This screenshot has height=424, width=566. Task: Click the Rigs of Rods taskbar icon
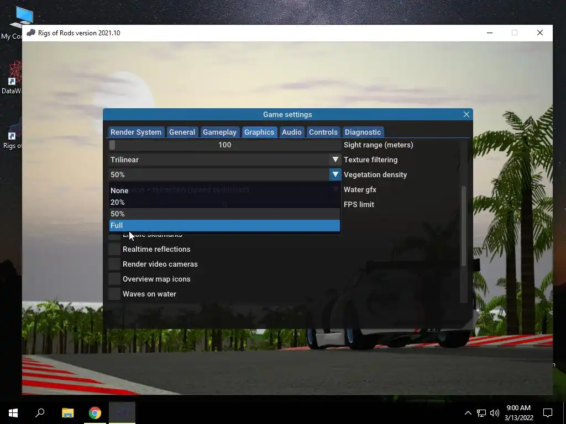point(122,413)
